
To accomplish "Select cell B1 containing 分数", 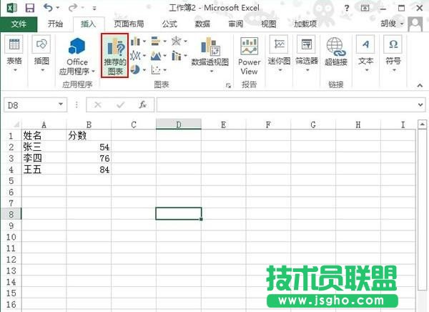I will point(89,135).
